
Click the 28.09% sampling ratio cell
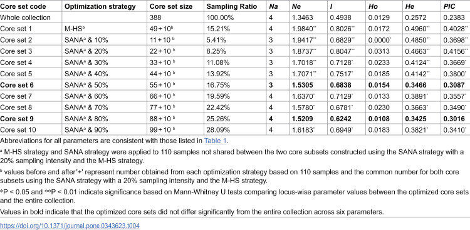218,130
